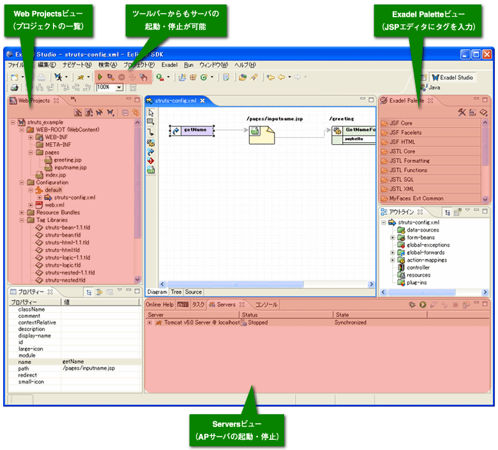This screenshot has height=450, width=498.
Task: Open the Online Help tab
Action: [x=160, y=305]
